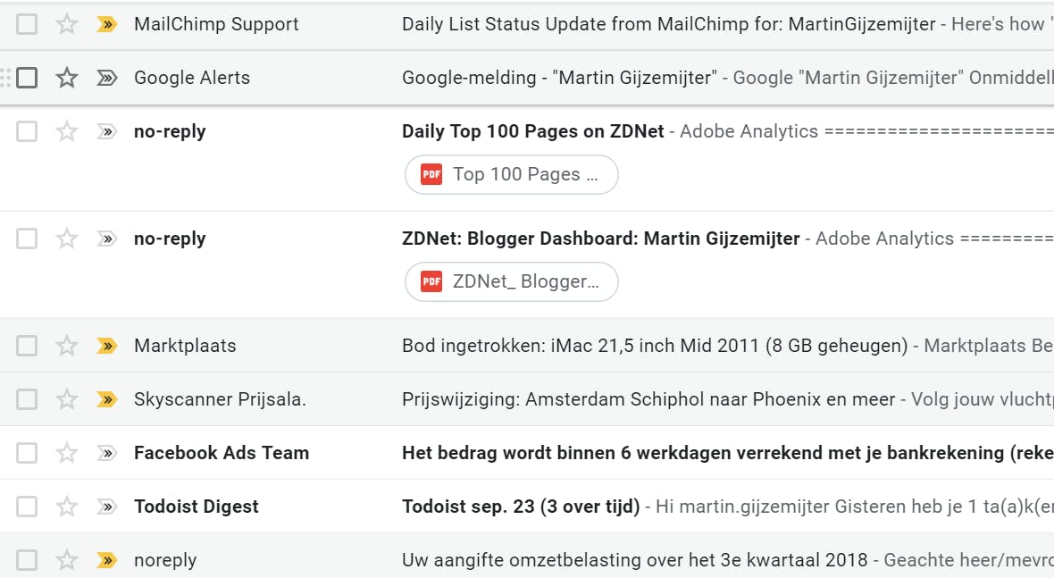Open the ZDNet_ Blogger PDF attachment
1054x578 pixels.
511,281
